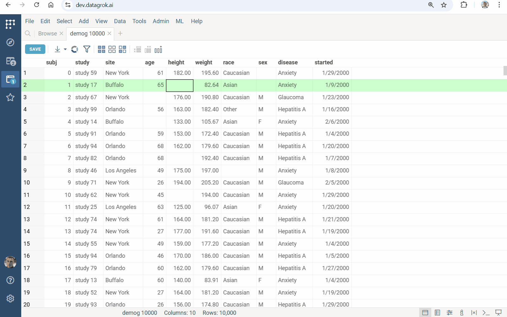
Task: Click the add new column icon
Action: pyautogui.click(x=158, y=49)
